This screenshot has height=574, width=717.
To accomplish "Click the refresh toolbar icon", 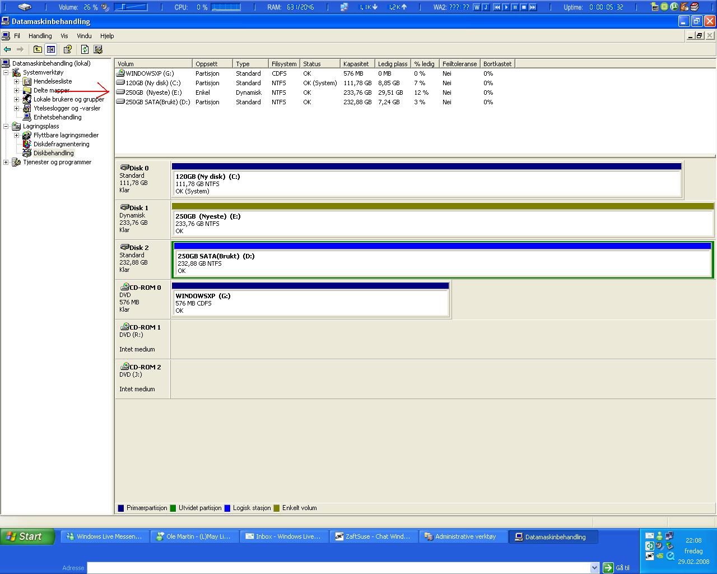I will [x=85, y=49].
